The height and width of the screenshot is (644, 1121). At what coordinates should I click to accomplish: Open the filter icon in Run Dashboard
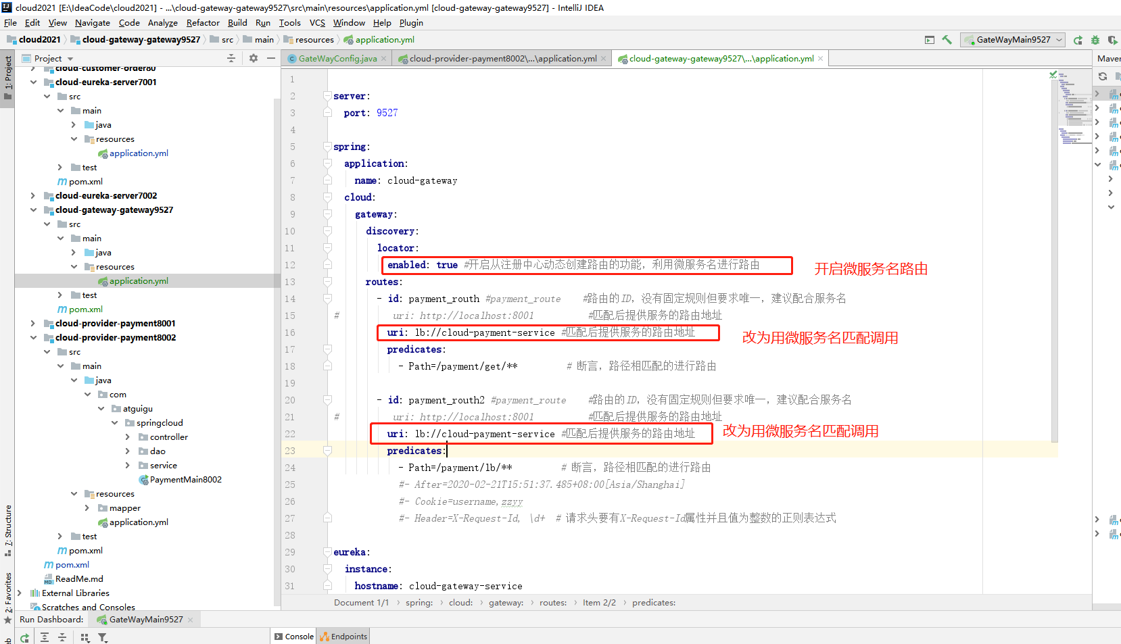coord(103,637)
